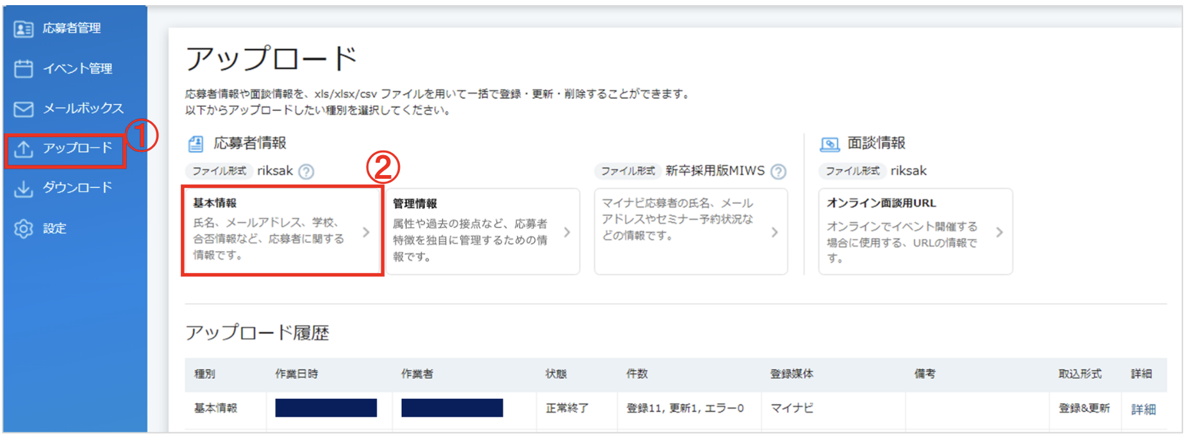This screenshot has width=1187, height=436.
Task: Click the 状態 column header
Action: click(556, 374)
